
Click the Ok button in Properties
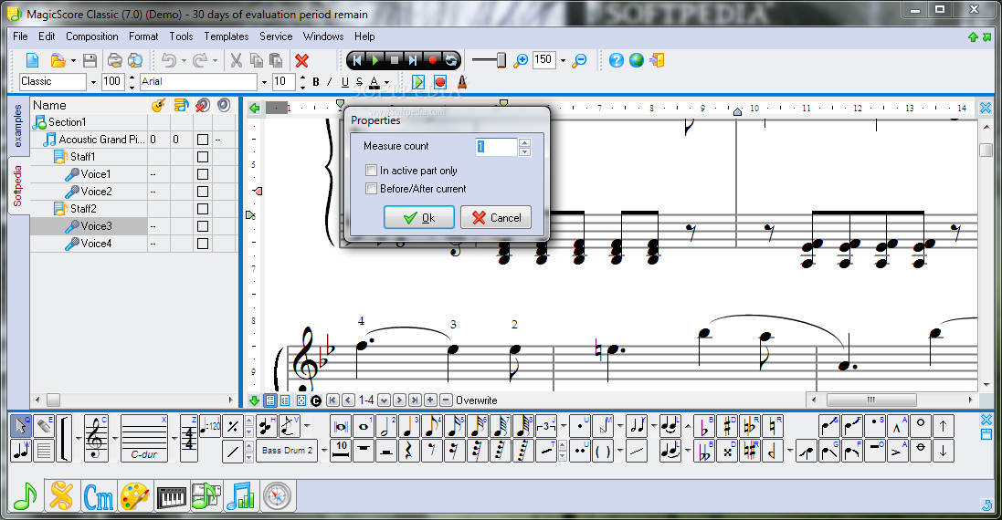419,217
